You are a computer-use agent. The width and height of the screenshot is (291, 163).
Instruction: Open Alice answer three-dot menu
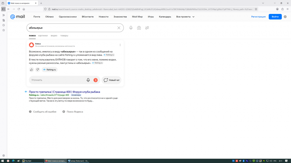pos(120,45)
